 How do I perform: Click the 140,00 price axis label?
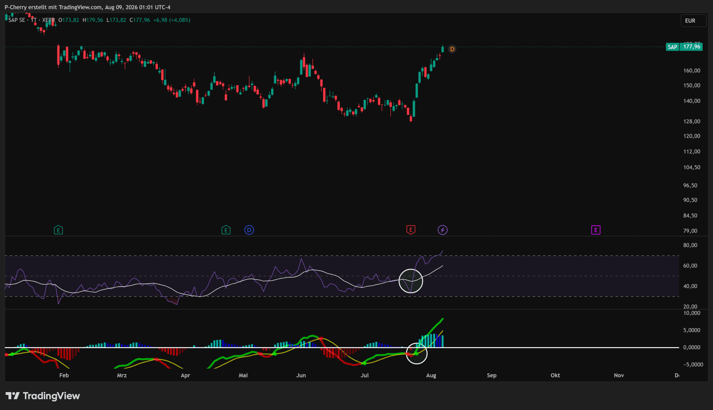tap(692, 101)
